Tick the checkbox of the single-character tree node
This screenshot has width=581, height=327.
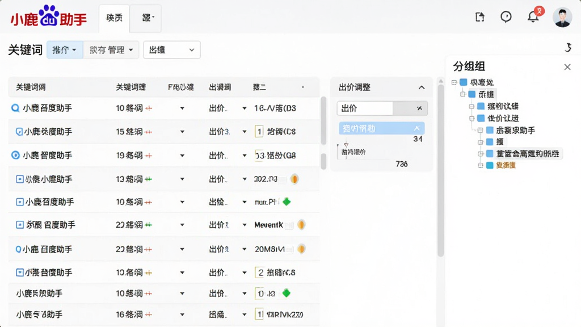tap(490, 141)
